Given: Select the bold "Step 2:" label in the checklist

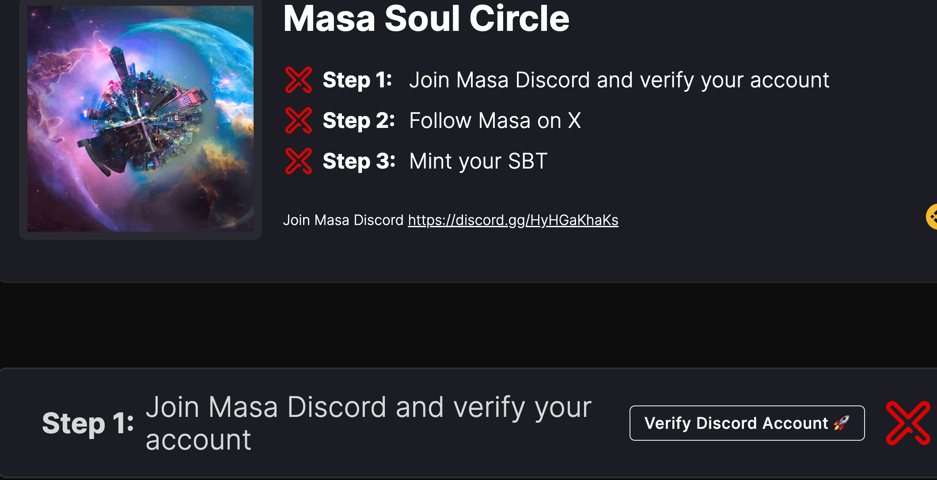Looking at the screenshot, I should tap(359, 121).
